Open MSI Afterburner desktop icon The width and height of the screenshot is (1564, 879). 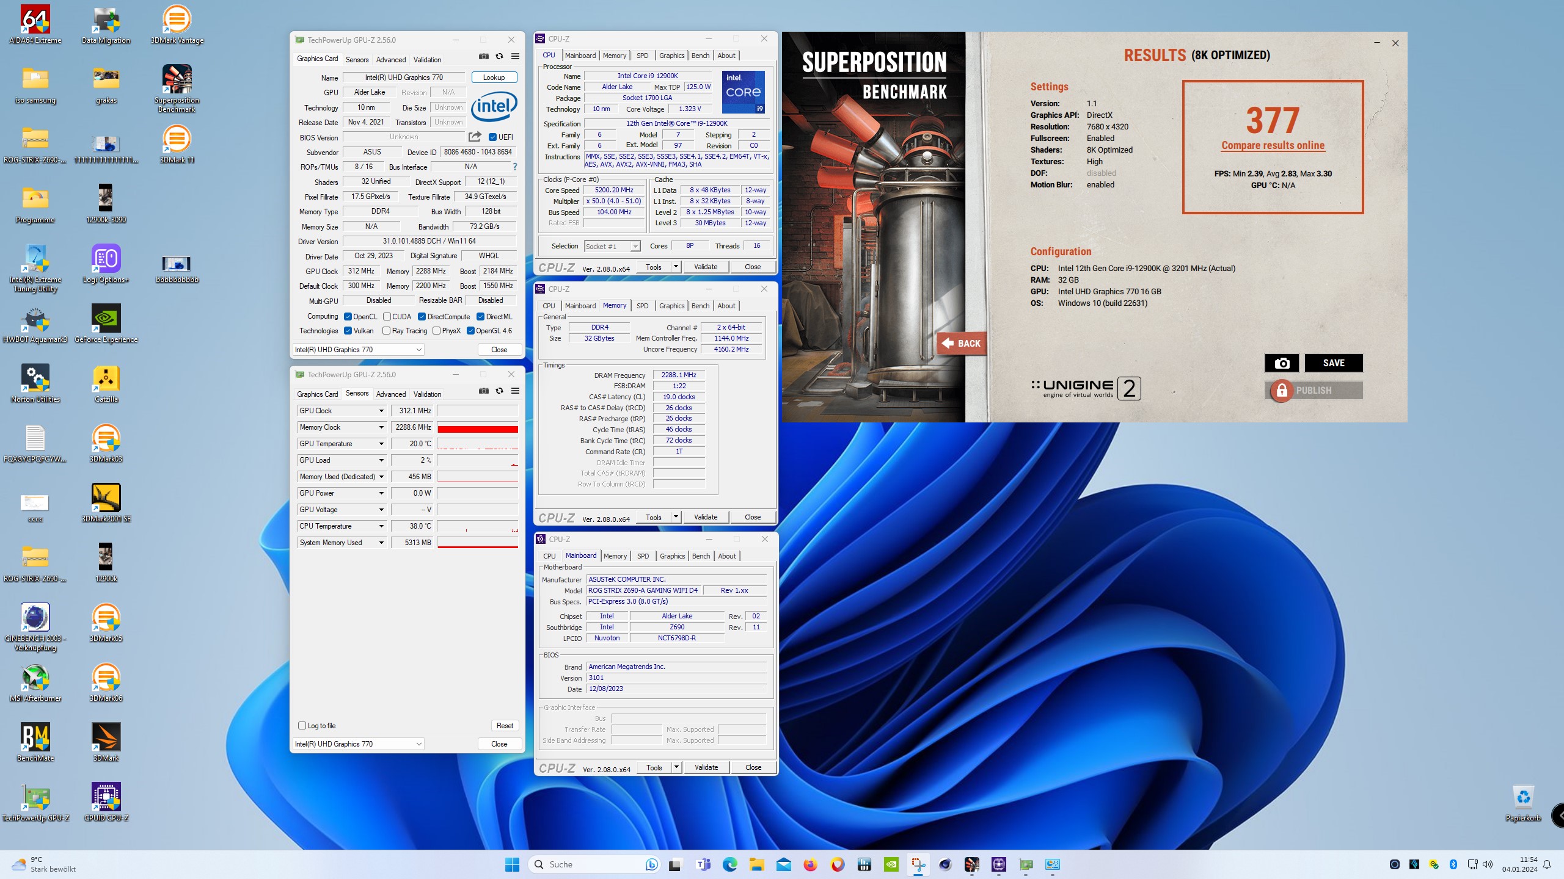coord(35,683)
